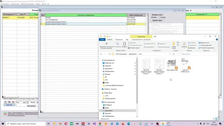This screenshot has height=126, width=224.
Task: Switch to the Главная ribbon tab
Action: (110, 40)
